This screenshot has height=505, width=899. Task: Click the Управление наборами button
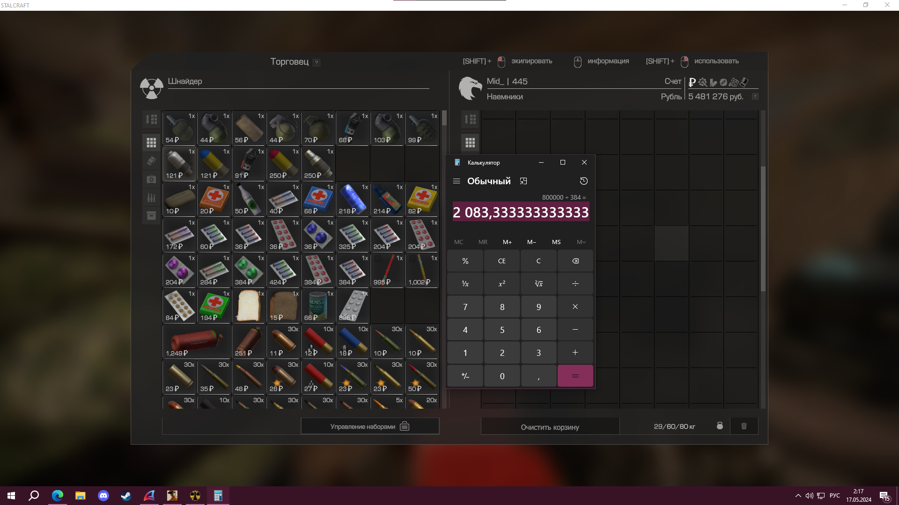click(x=370, y=426)
